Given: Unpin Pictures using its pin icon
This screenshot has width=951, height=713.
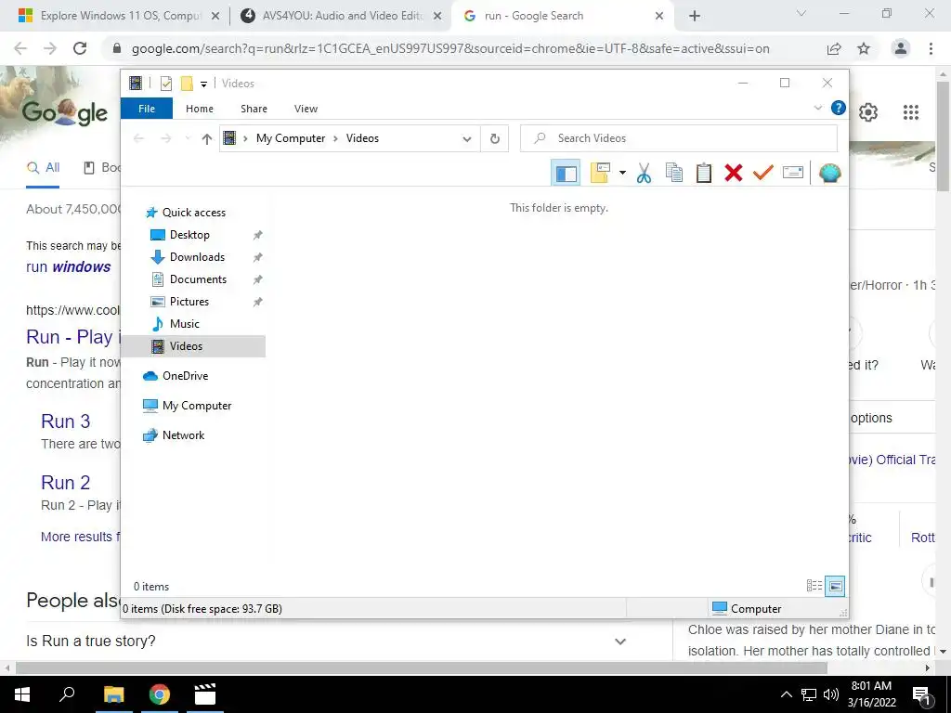Looking at the screenshot, I should click(258, 302).
